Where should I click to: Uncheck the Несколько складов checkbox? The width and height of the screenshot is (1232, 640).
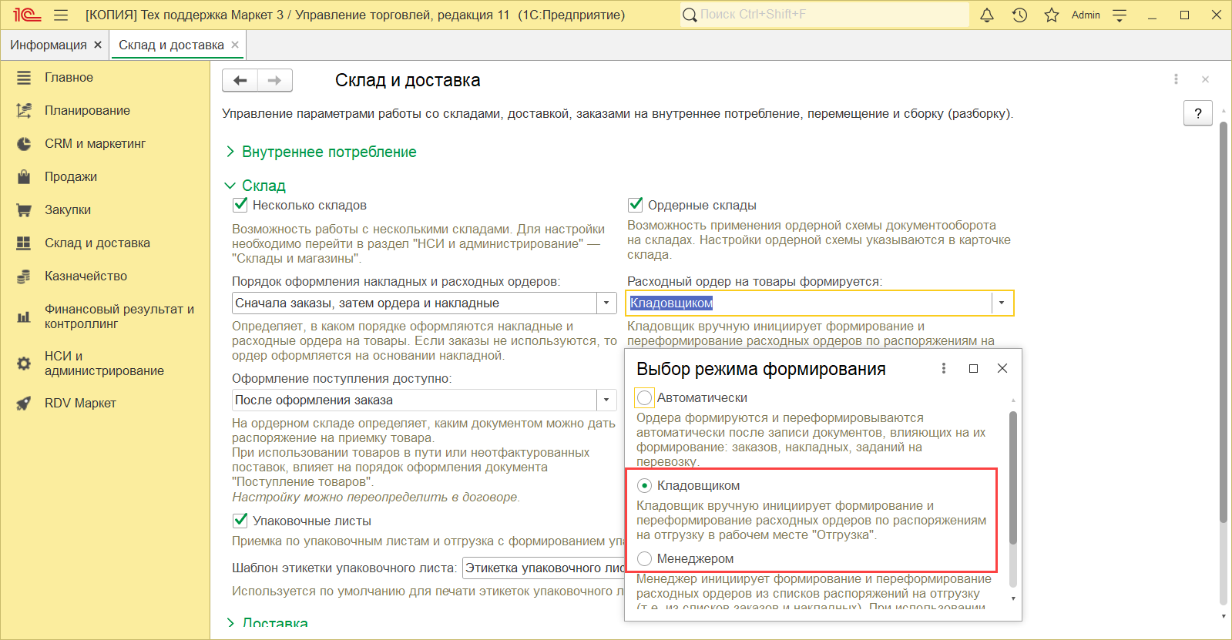[x=240, y=205]
